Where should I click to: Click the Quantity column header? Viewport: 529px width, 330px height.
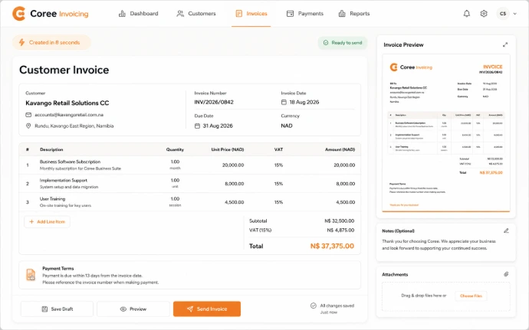(175, 149)
